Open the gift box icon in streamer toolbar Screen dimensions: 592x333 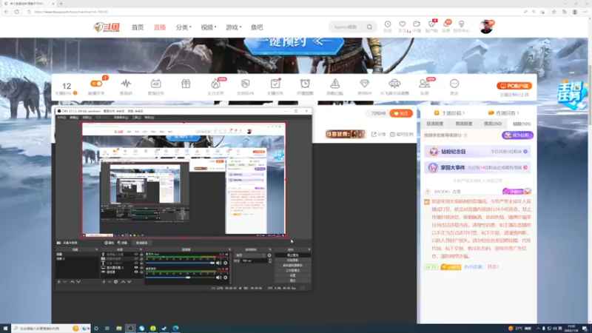186,84
